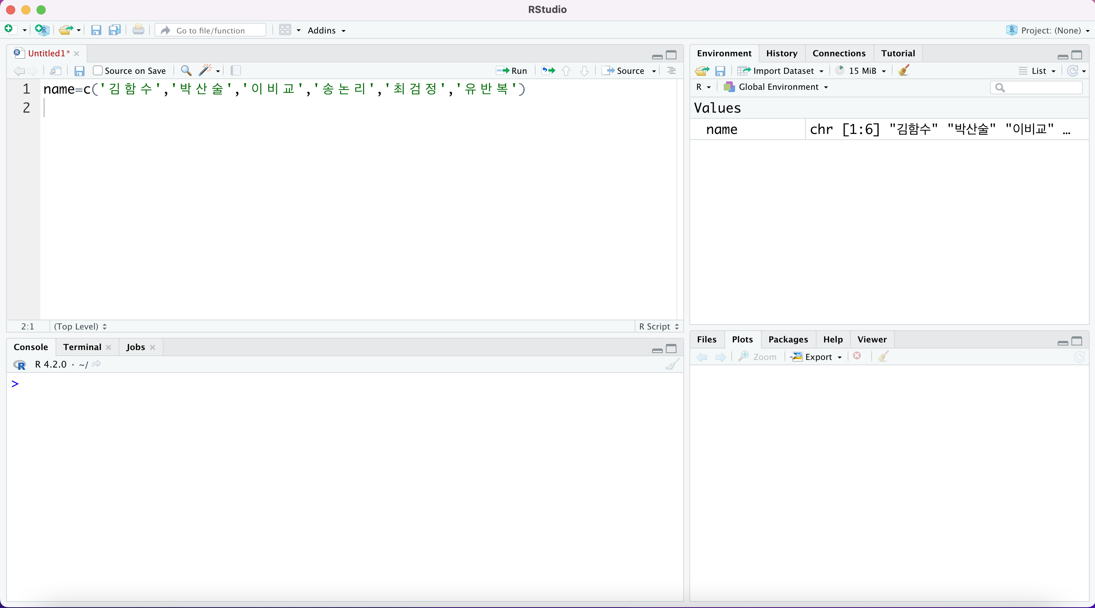Click the Run code button

tap(512, 71)
